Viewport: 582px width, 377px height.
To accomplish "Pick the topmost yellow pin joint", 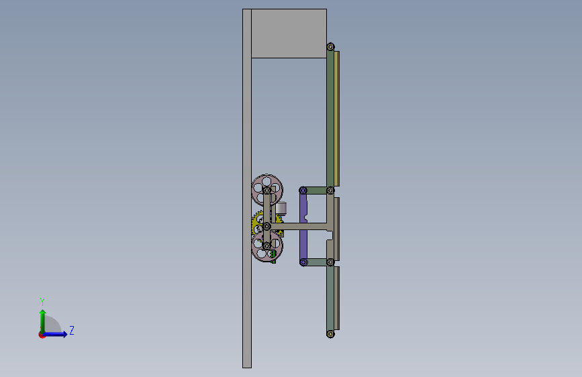I will (330, 47).
